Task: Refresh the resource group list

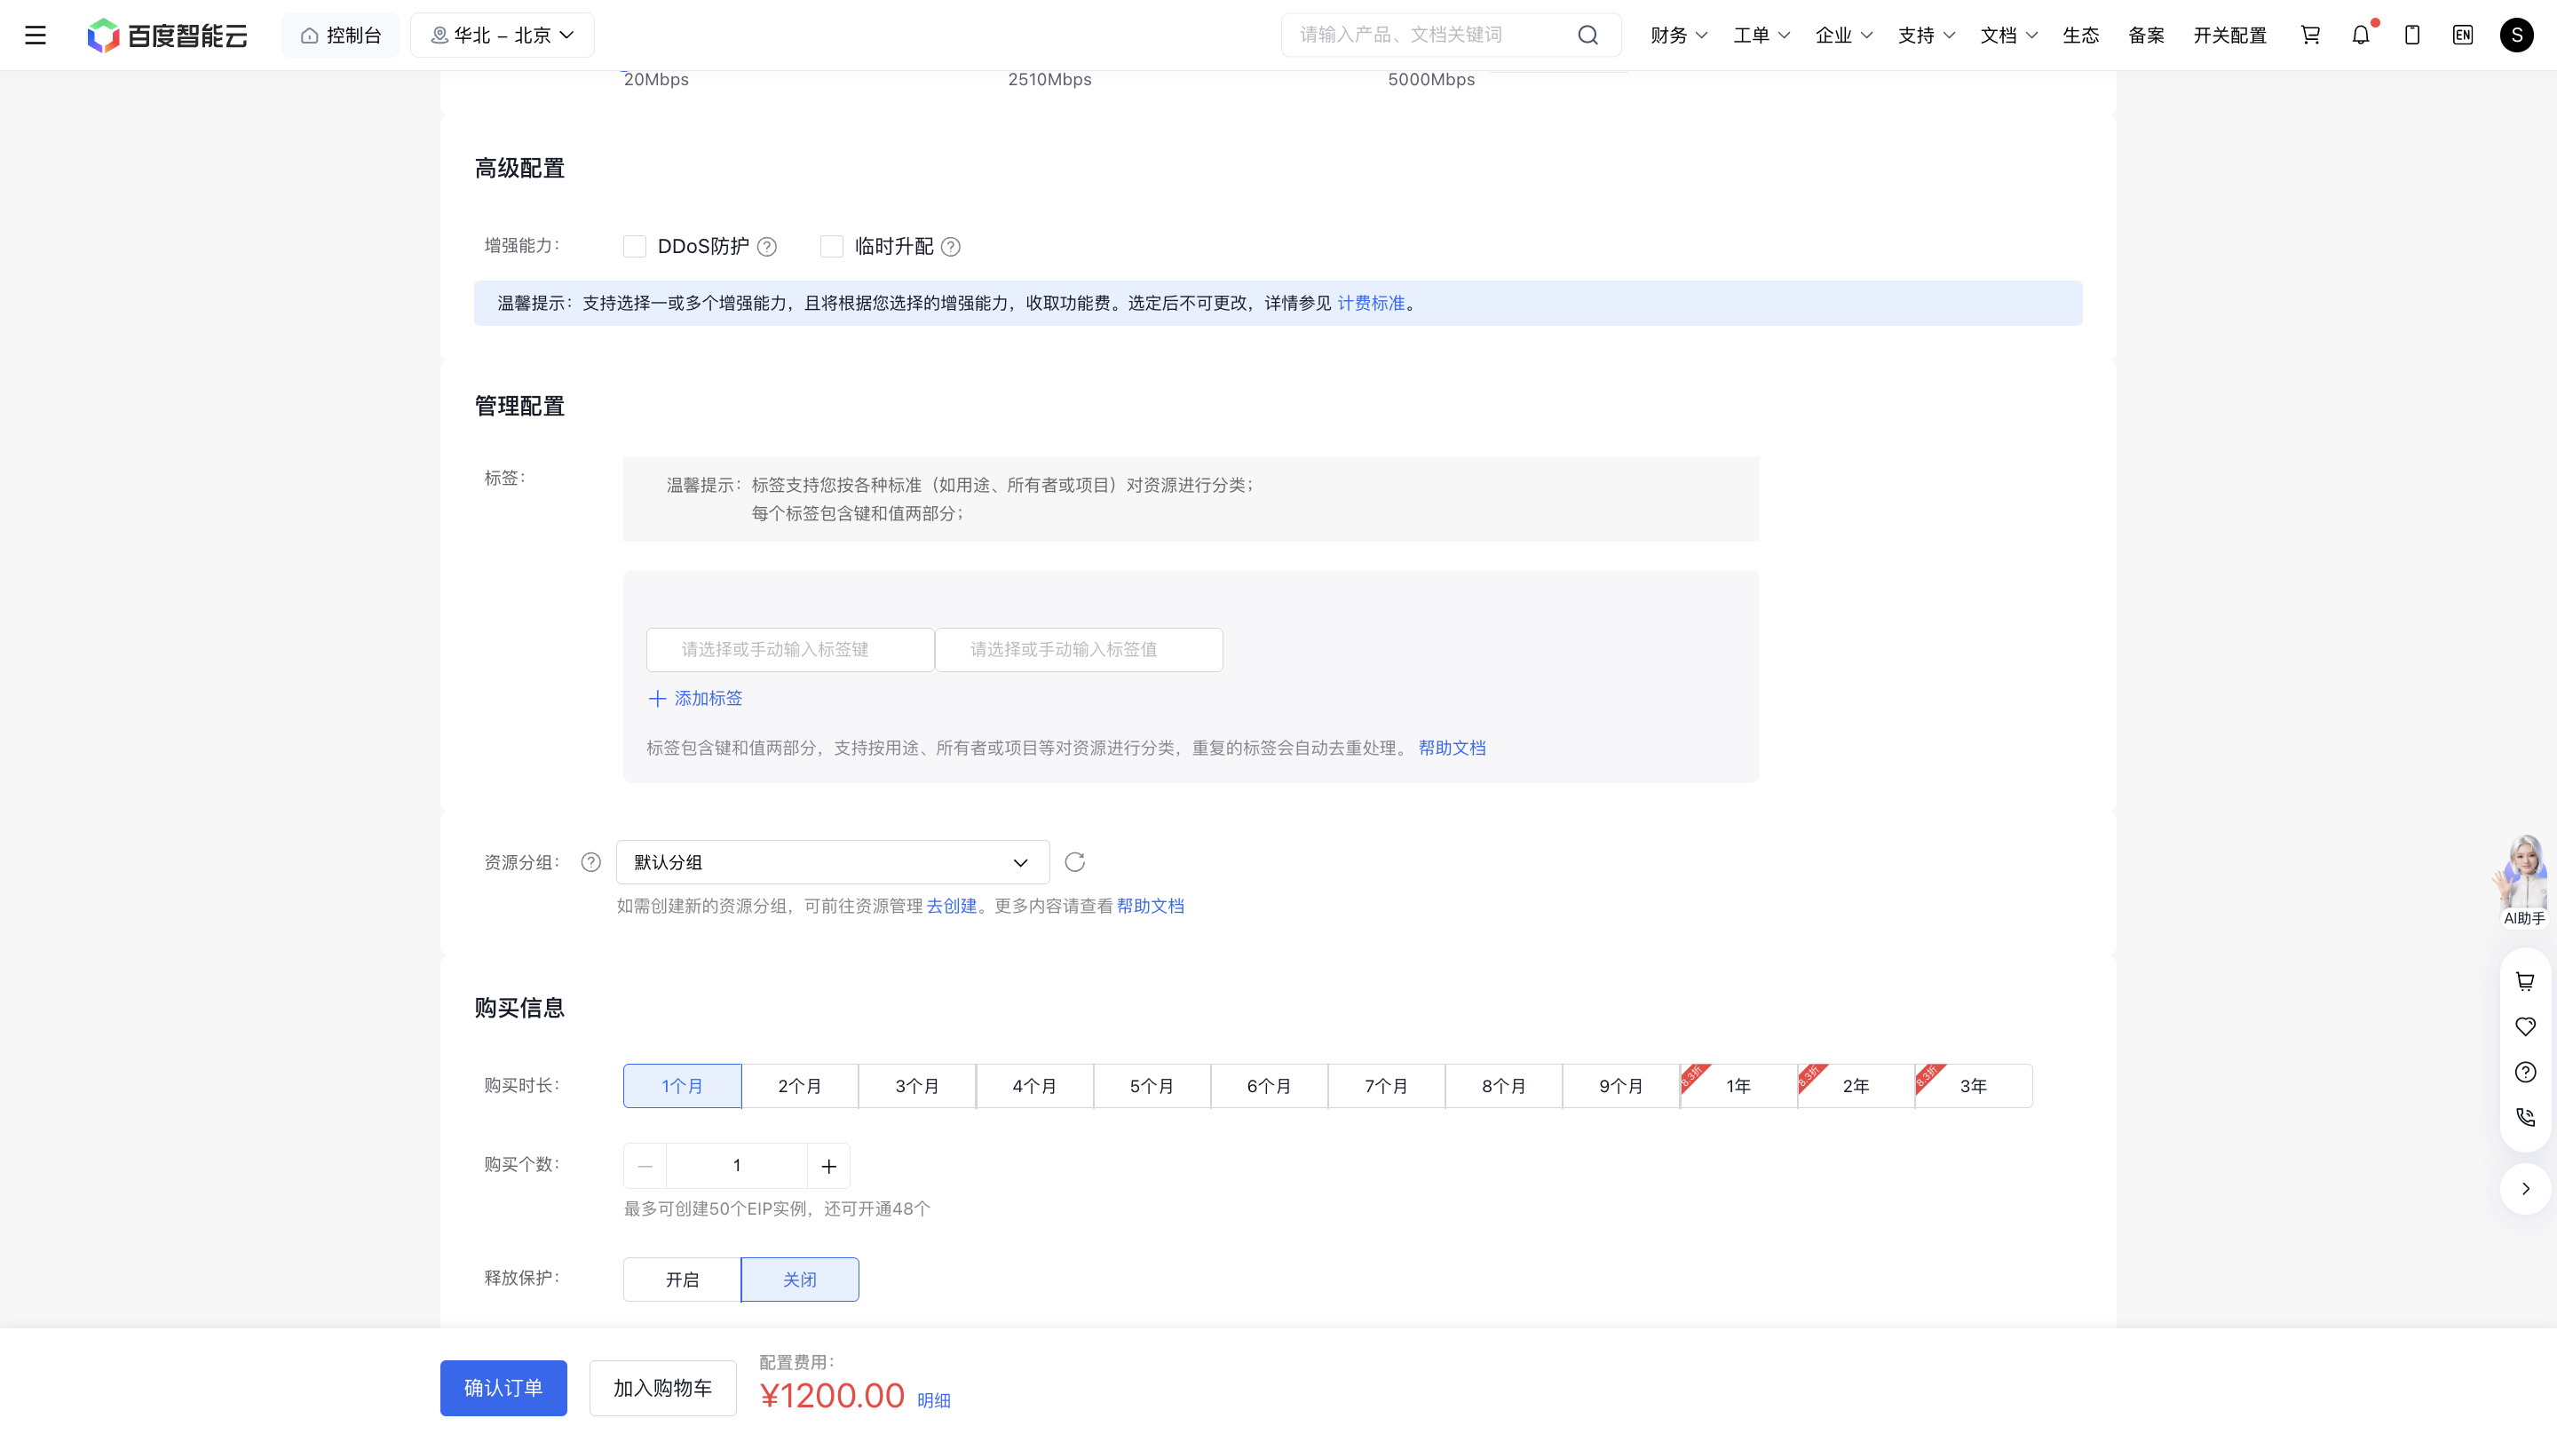Action: click(1074, 861)
